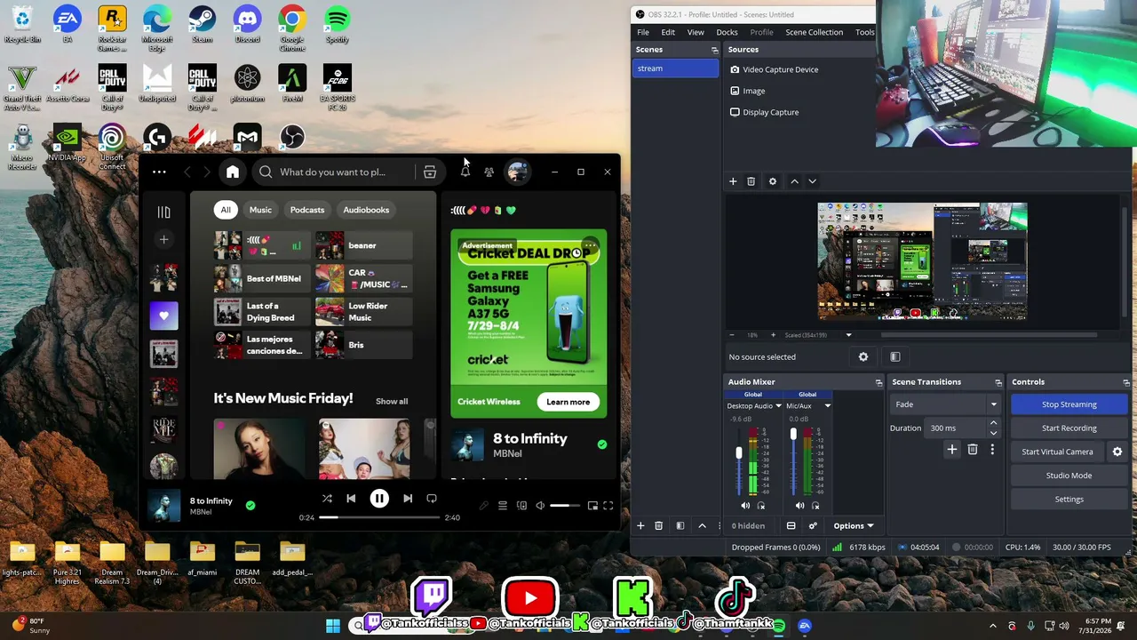Screen dimensions: 1137x640
Task: Select the All filter chip
Action: (226, 210)
